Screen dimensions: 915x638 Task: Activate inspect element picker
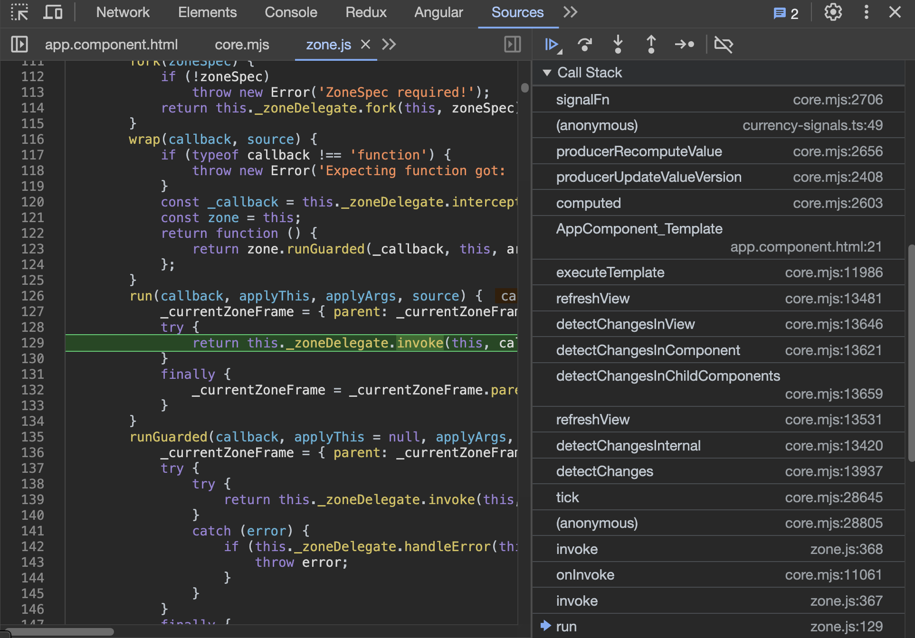point(19,12)
